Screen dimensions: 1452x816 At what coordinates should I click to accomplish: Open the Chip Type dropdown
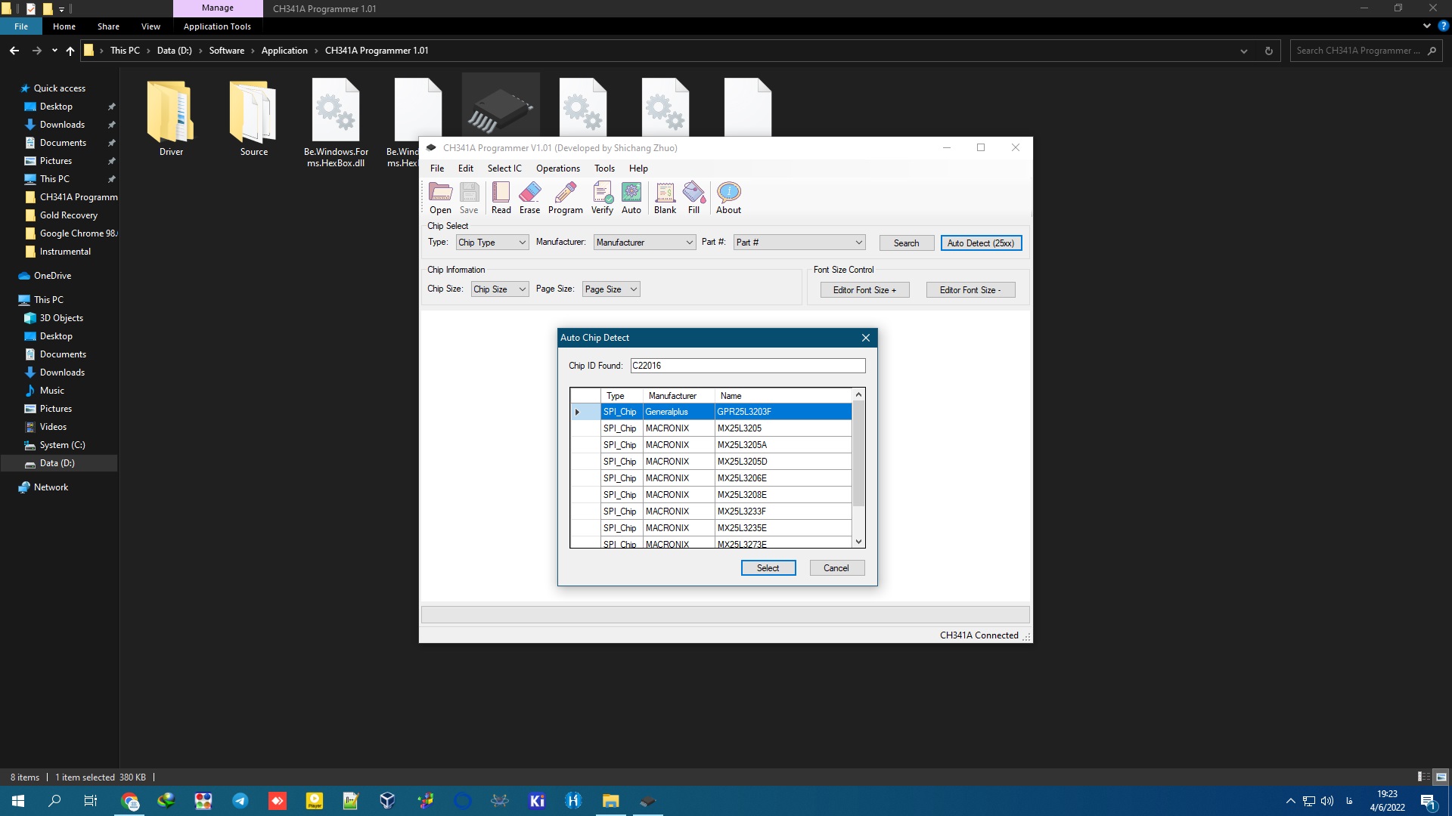pos(492,243)
